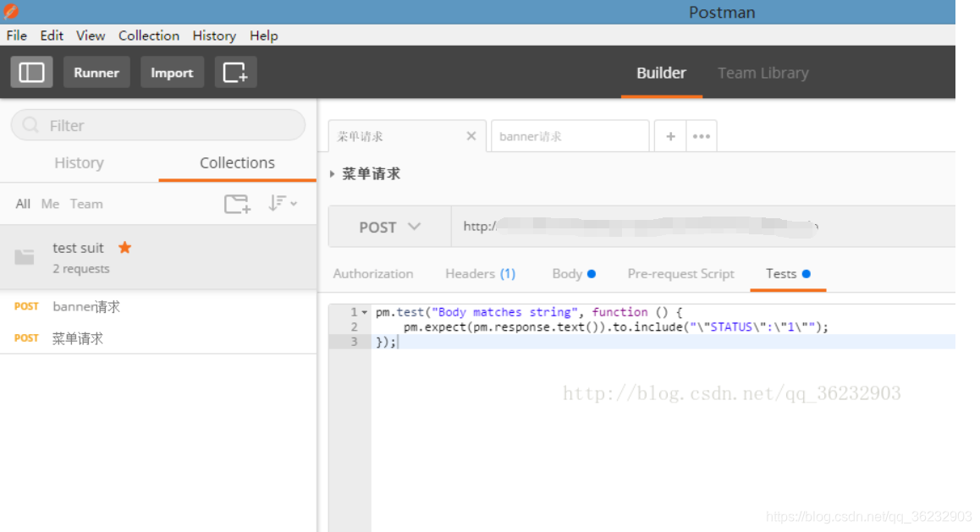Viewport: 980px width, 532px height.
Task: Create a new collection folder icon
Action: [x=238, y=204]
